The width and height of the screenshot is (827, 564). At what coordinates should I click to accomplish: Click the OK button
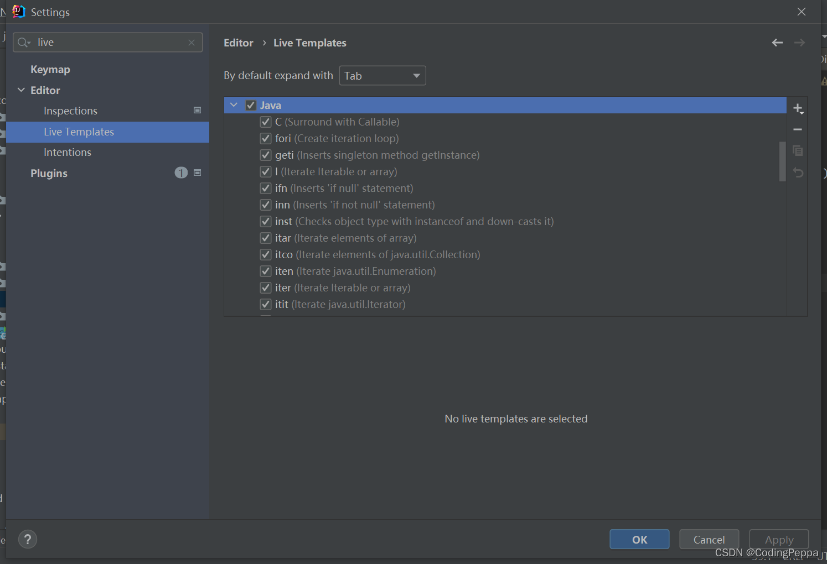point(639,539)
